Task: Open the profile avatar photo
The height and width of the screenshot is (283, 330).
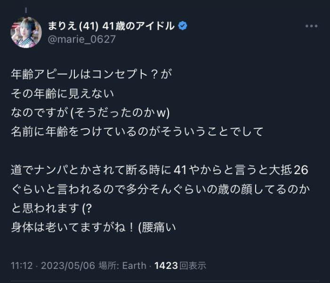Action: click(x=26, y=32)
